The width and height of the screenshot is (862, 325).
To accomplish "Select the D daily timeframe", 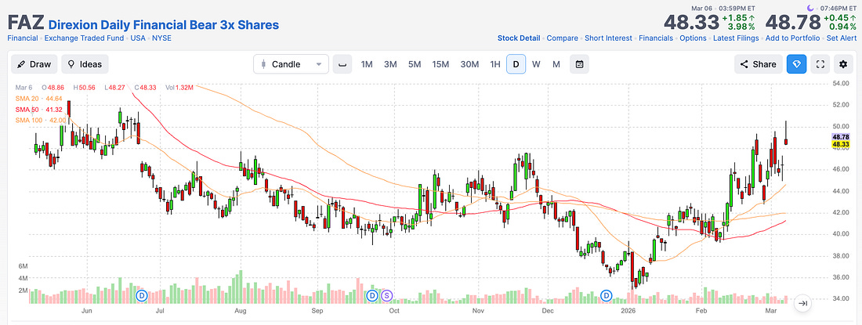I will [x=516, y=64].
